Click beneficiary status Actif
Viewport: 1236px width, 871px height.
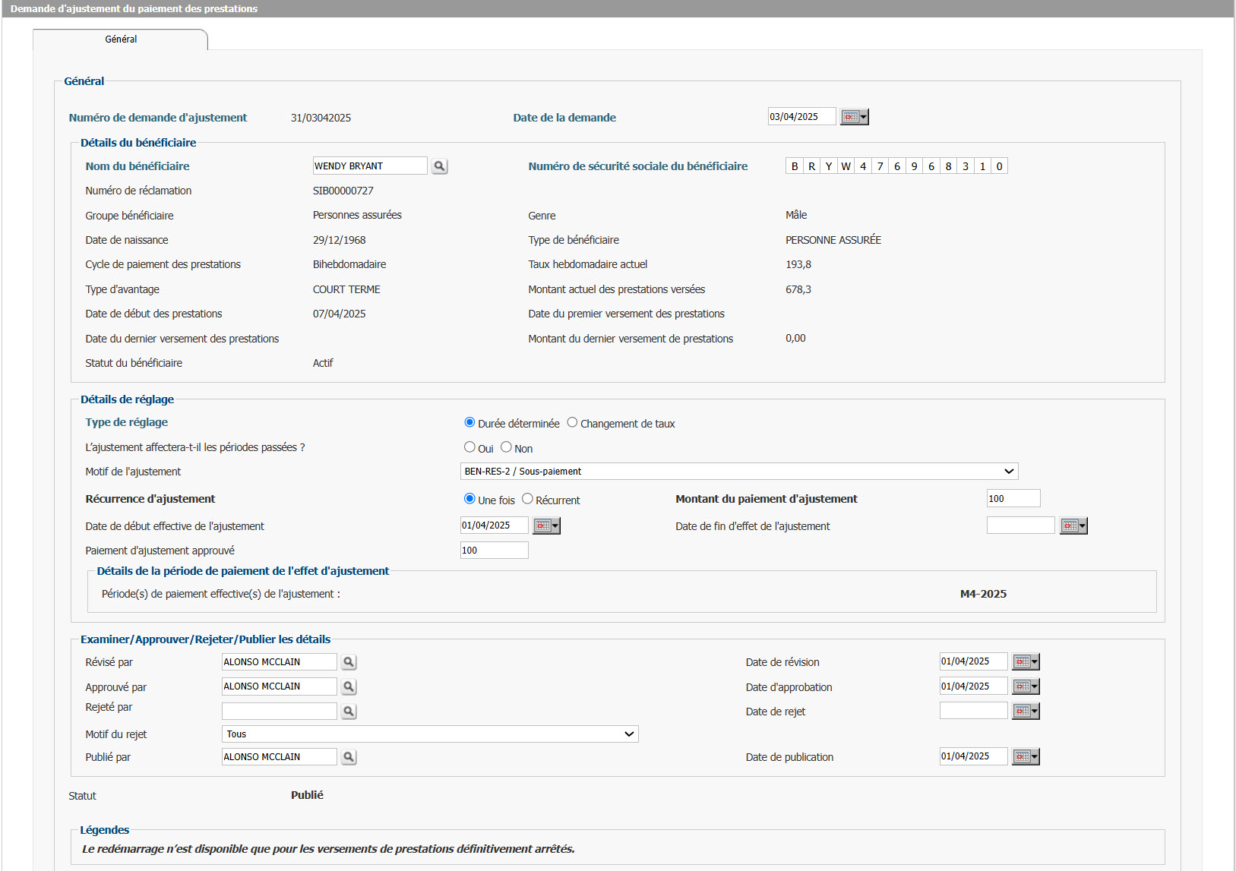click(323, 363)
